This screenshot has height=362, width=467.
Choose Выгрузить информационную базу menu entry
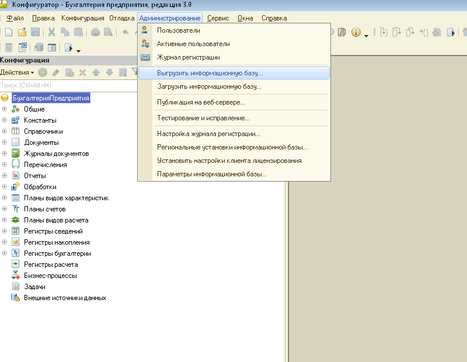(210, 74)
